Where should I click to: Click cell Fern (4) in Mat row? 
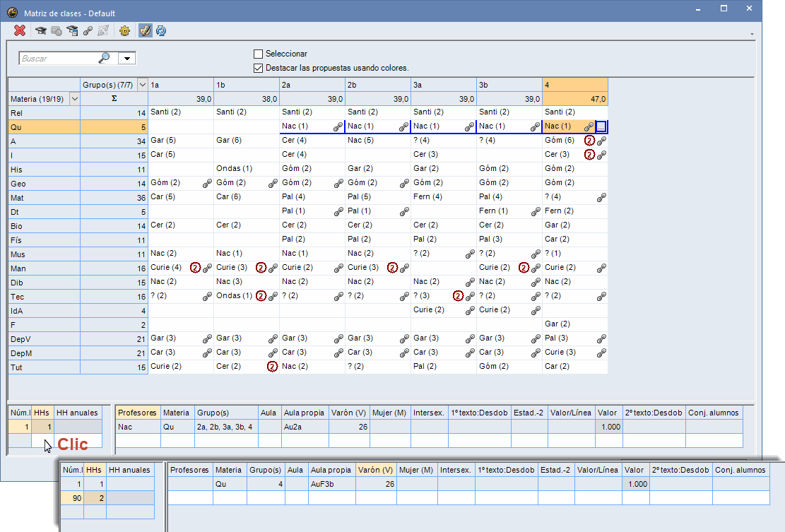[x=443, y=196]
